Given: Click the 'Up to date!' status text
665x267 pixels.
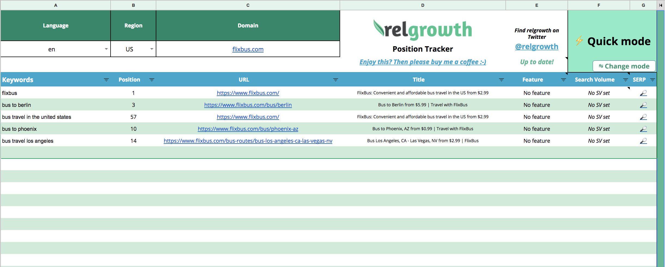Looking at the screenshot, I should [537, 62].
